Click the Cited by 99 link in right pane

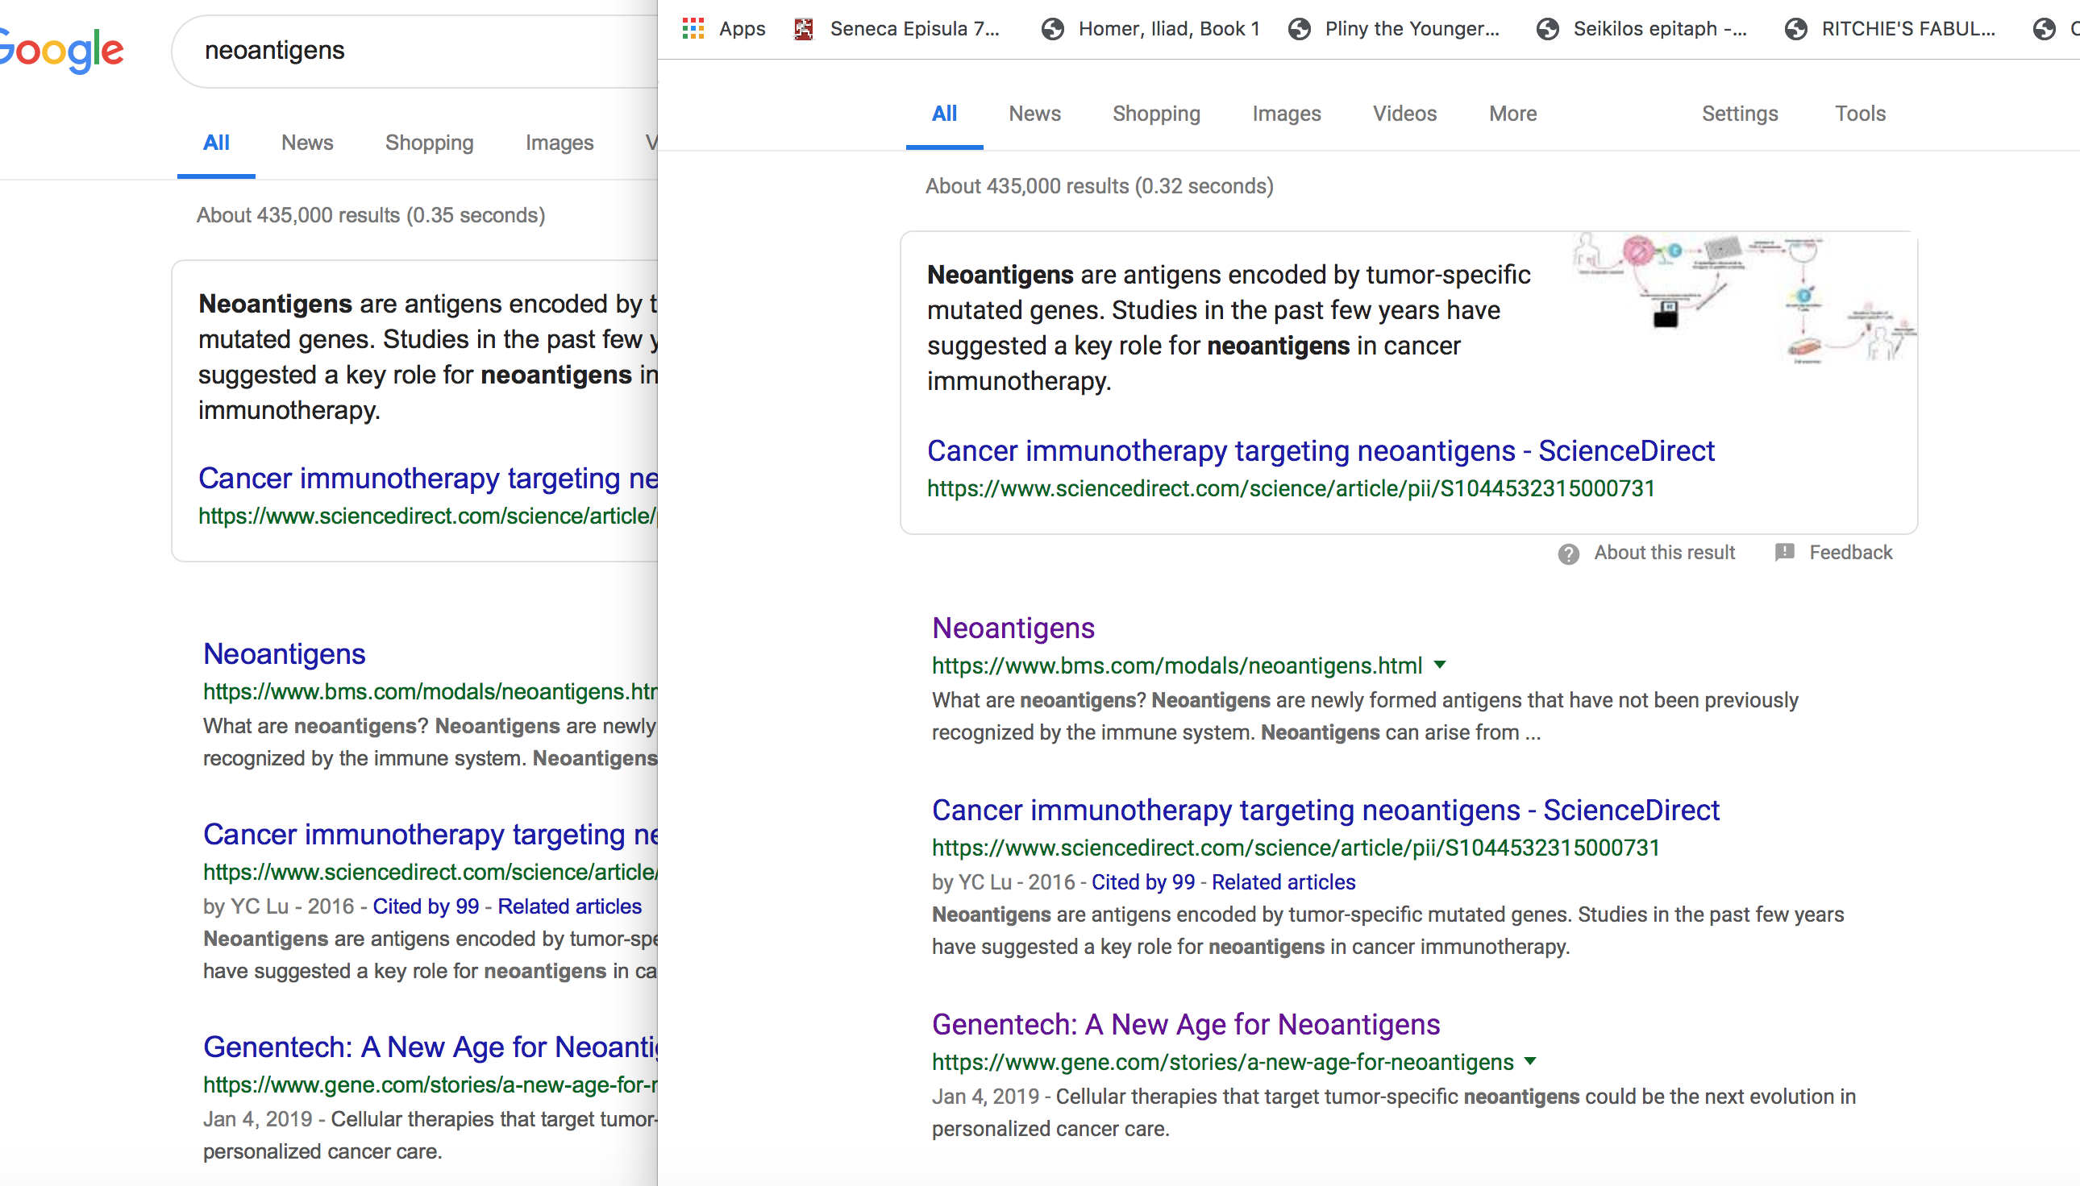point(1142,882)
